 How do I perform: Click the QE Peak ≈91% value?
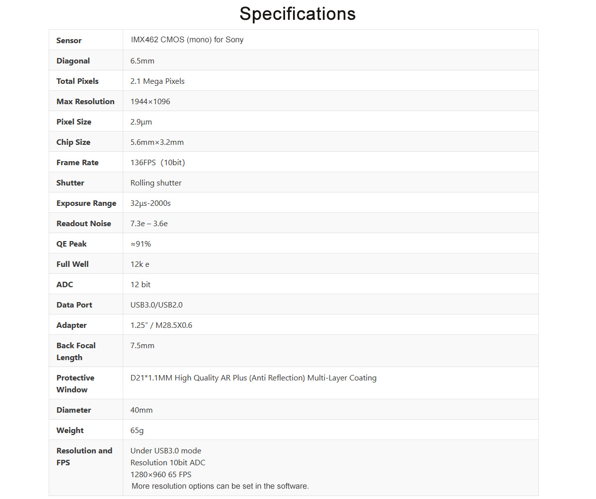click(141, 244)
